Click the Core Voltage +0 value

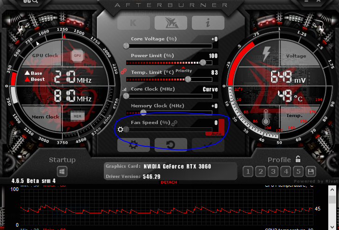[x=215, y=39]
